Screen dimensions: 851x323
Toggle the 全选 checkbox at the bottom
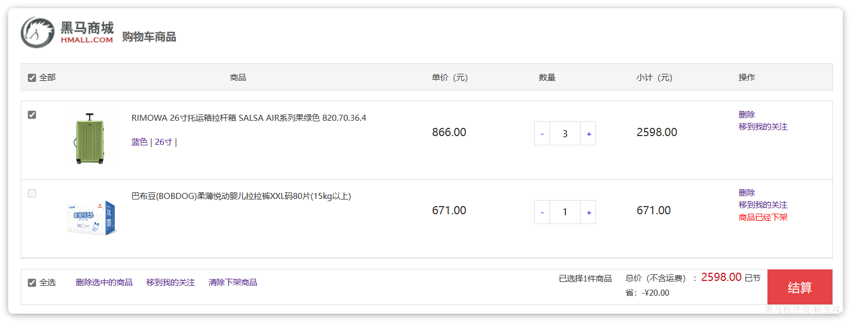point(32,283)
